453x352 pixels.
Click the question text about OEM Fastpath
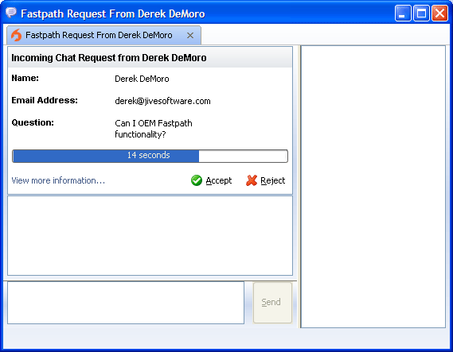pos(154,129)
